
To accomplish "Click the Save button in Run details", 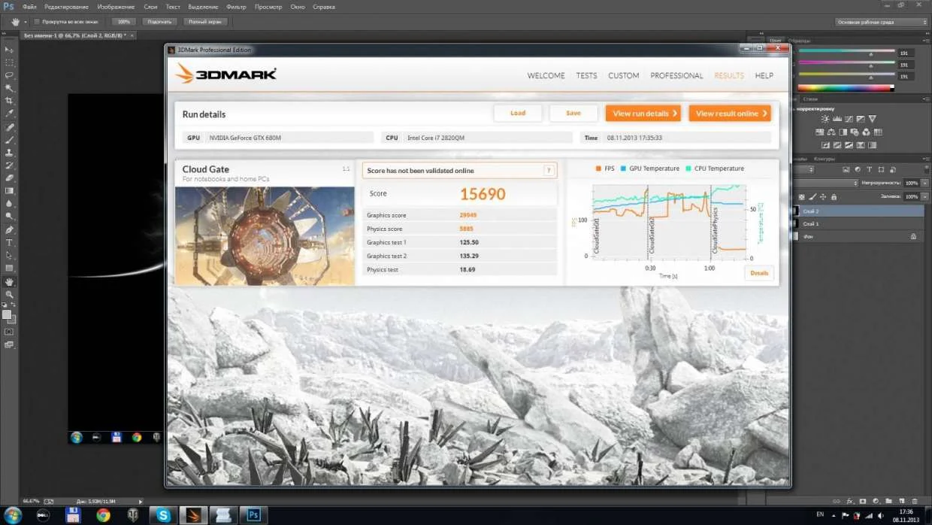I will (573, 113).
